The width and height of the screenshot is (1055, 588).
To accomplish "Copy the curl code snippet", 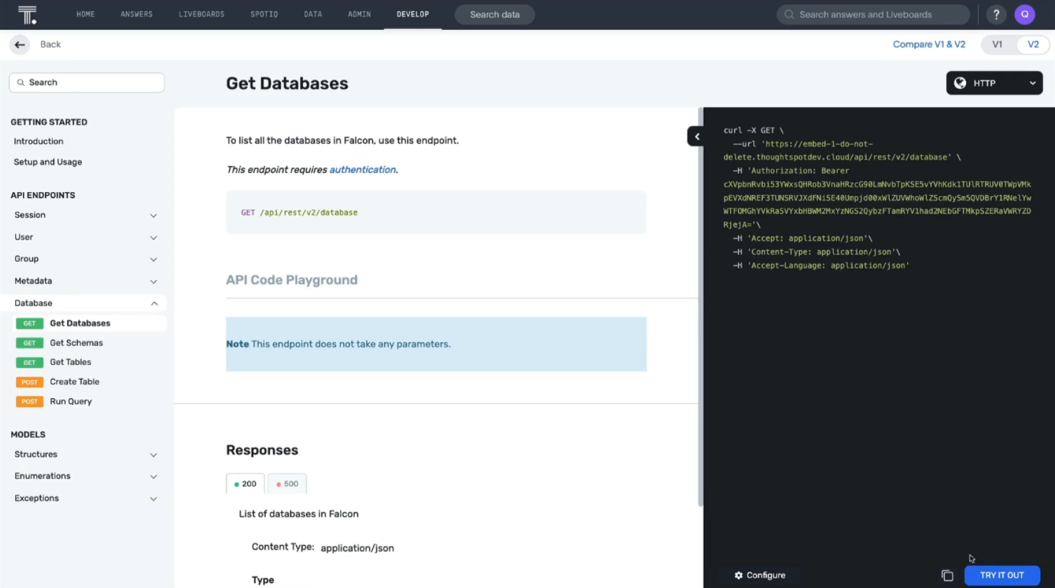I will [x=947, y=575].
